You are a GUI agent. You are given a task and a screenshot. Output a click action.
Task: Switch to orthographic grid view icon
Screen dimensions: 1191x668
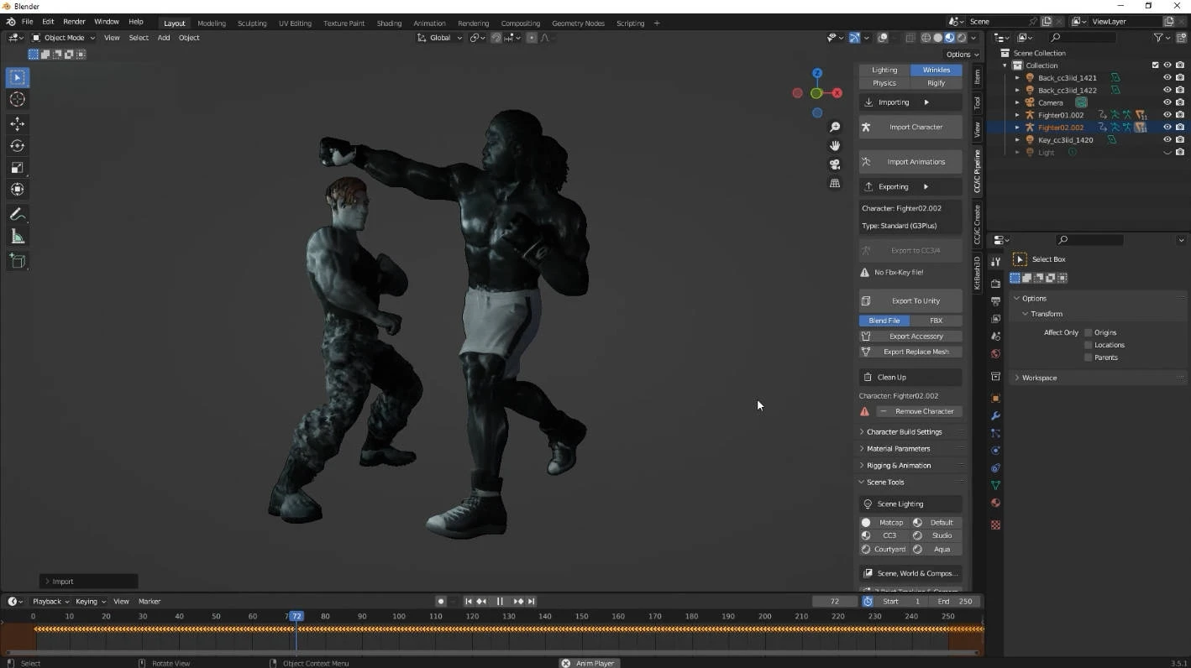(x=835, y=183)
